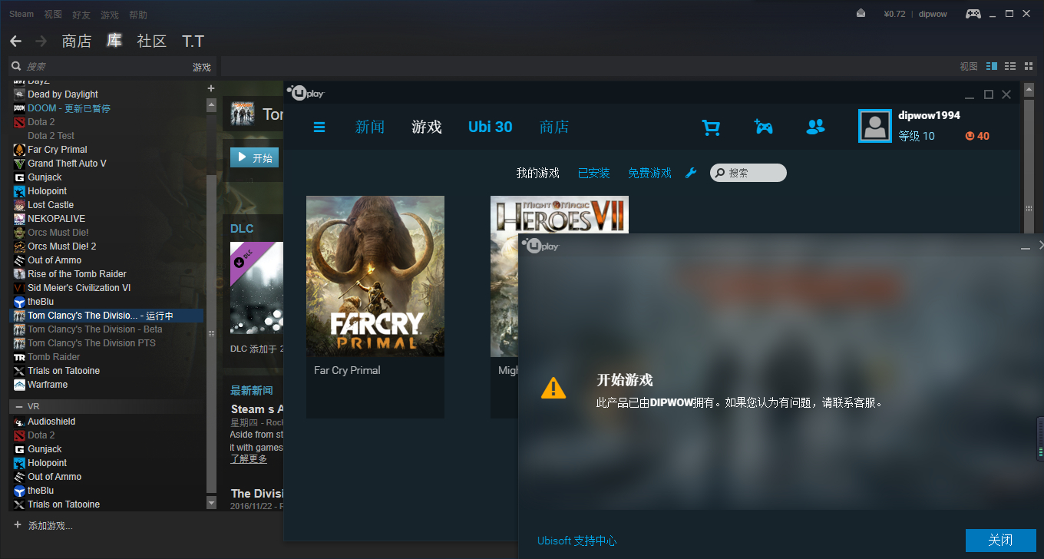The width and height of the screenshot is (1044, 559).
Task: Click the ¥0.72 wallet balance
Action: point(895,14)
